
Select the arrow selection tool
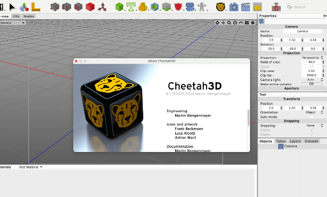pos(12,7)
